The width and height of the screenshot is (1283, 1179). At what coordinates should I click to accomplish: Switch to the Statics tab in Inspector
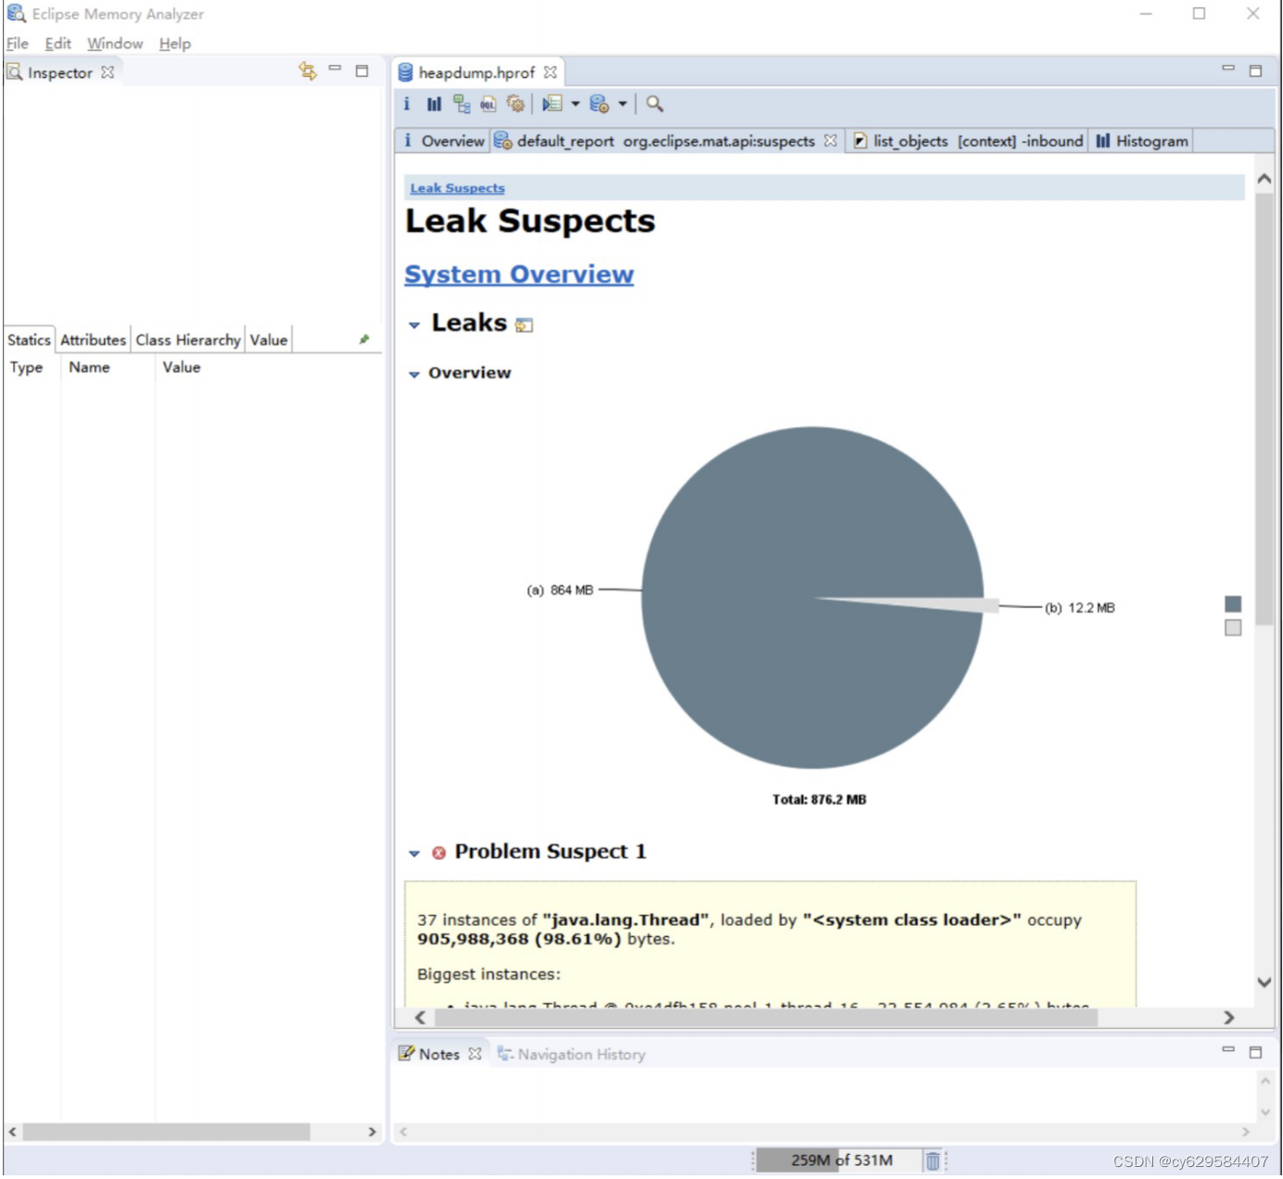pyautogui.click(x=29, y=340)
